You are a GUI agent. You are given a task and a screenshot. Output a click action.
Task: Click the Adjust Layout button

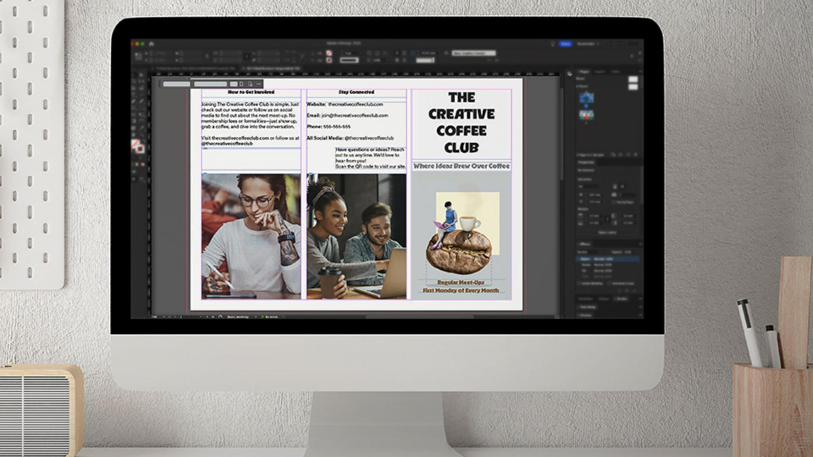[x=607, y=232]
